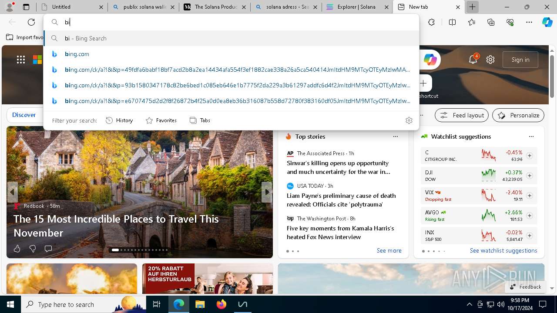
Task: Switch to Explorer | Solana tab
Action: click(358, 7)
